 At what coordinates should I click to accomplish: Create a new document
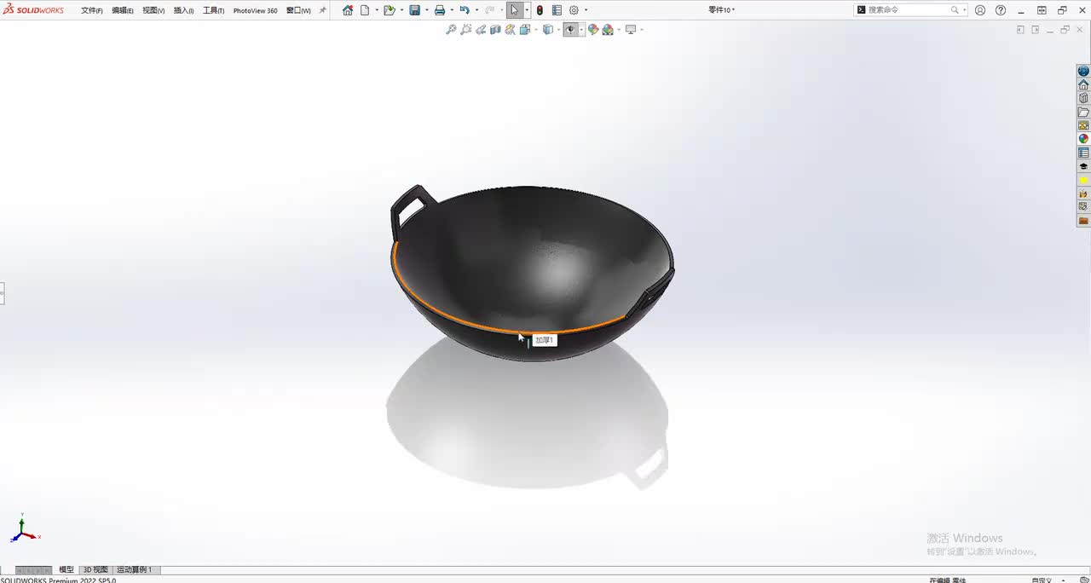pos(365,10)
